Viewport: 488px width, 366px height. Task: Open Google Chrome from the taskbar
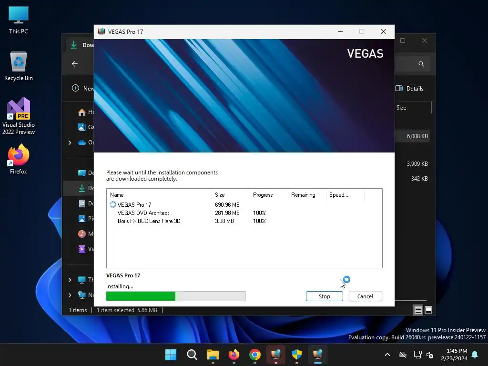255,355
